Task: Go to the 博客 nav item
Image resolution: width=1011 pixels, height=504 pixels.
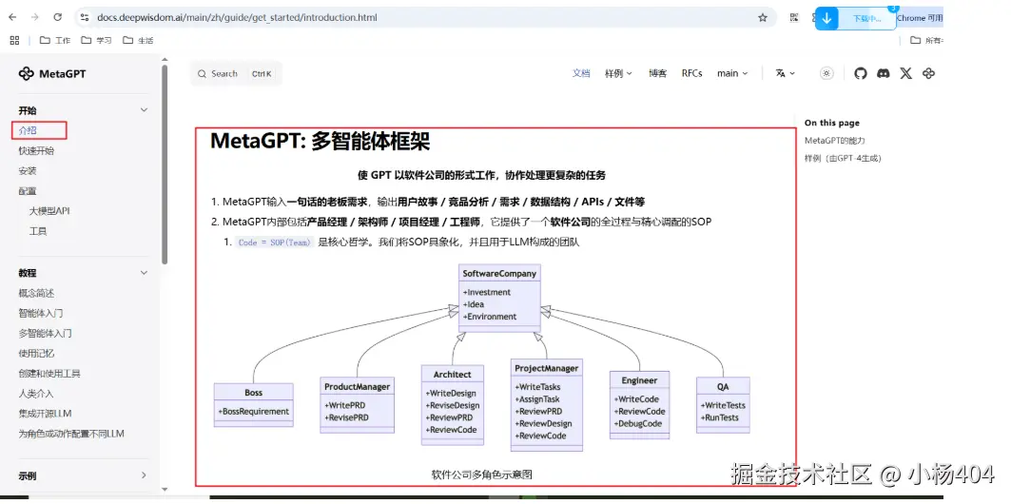Action: click(657, 73)
